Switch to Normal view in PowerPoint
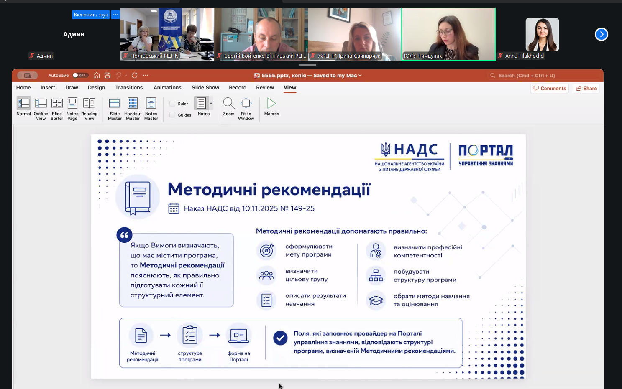 pos(23,106)
